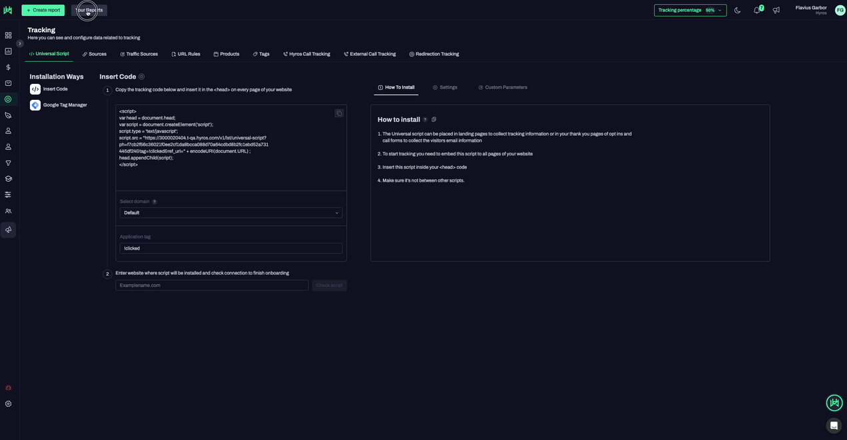Screen dimensions: 847x440
Task: Select the Custom Parameters tab
Action: (503, 87)
